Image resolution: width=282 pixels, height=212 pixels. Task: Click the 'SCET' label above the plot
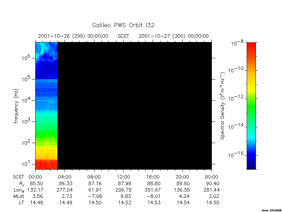point(123,36)
